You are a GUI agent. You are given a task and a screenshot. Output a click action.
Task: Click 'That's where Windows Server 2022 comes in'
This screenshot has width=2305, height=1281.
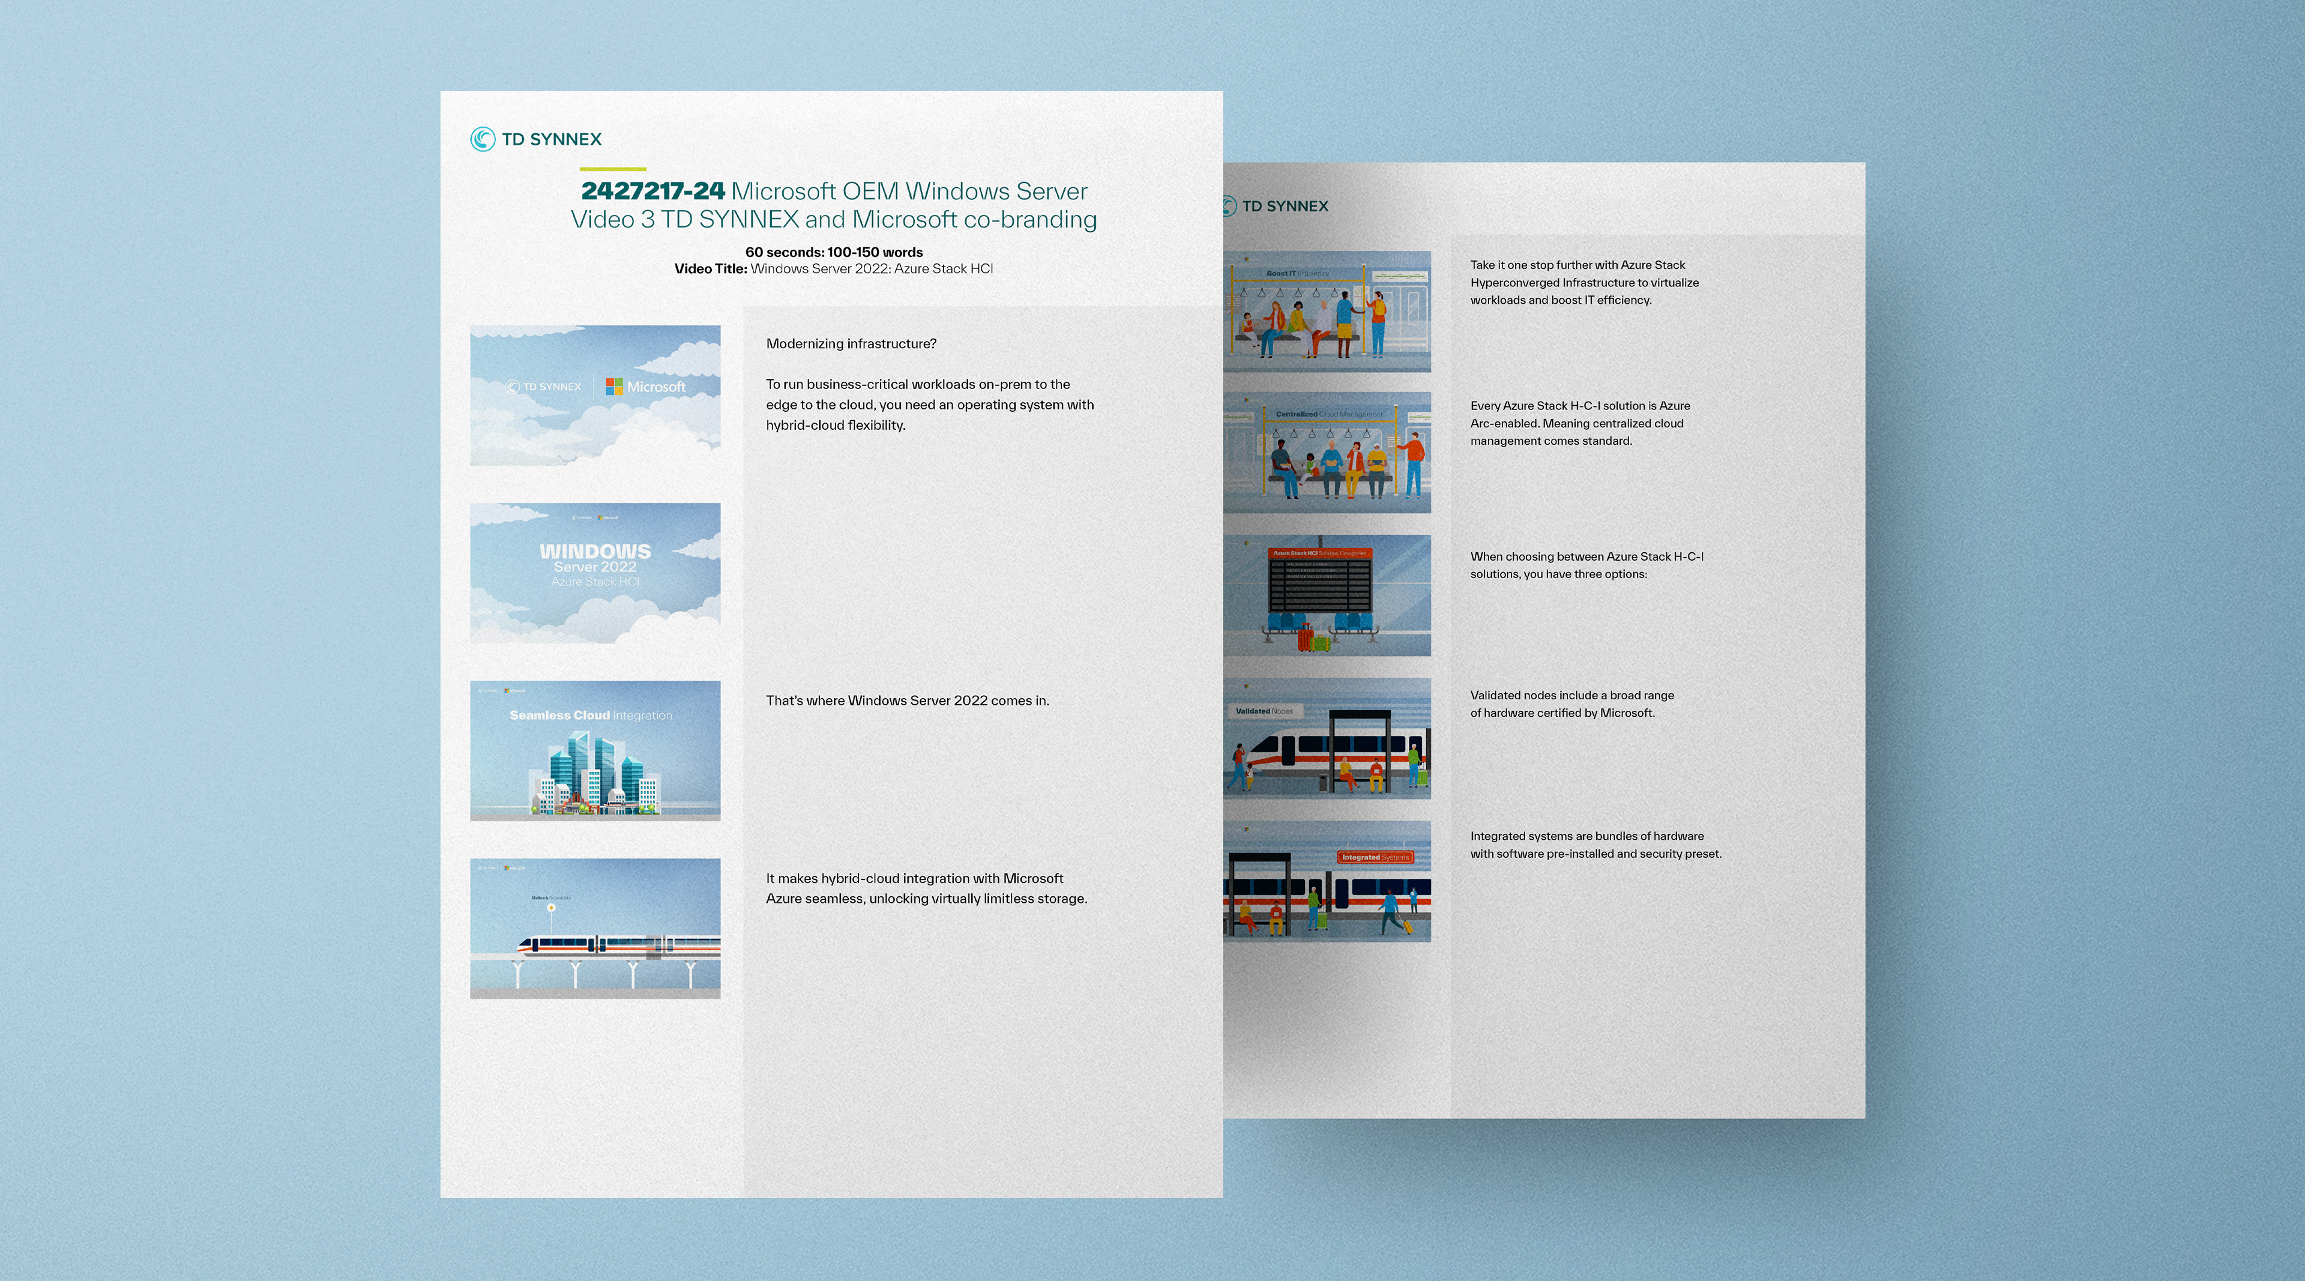(906, 701)
